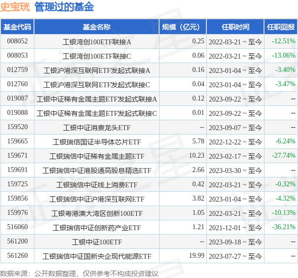This screenshot has width=298, height=278.
Task: Click the 数据来源 footer note
Action: point(79,274)
